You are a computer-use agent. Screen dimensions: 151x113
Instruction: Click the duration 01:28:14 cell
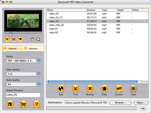coord(92,21)
